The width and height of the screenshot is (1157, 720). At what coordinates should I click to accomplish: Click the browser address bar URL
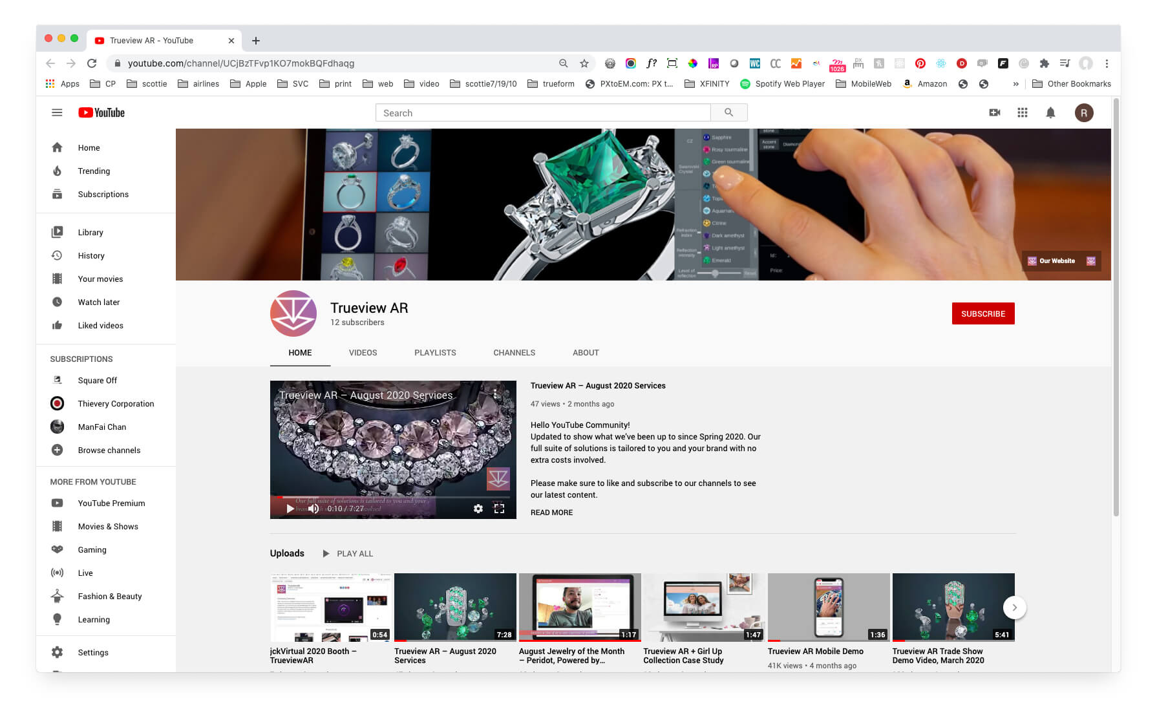pyautogui.click(x=240, y=63)
